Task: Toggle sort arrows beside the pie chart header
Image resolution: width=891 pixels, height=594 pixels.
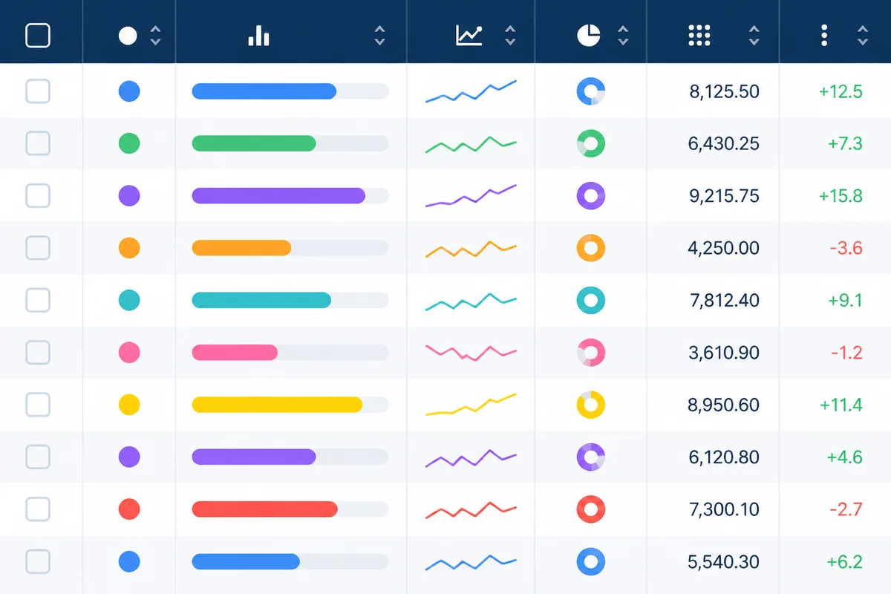Action: click(623, 36)
